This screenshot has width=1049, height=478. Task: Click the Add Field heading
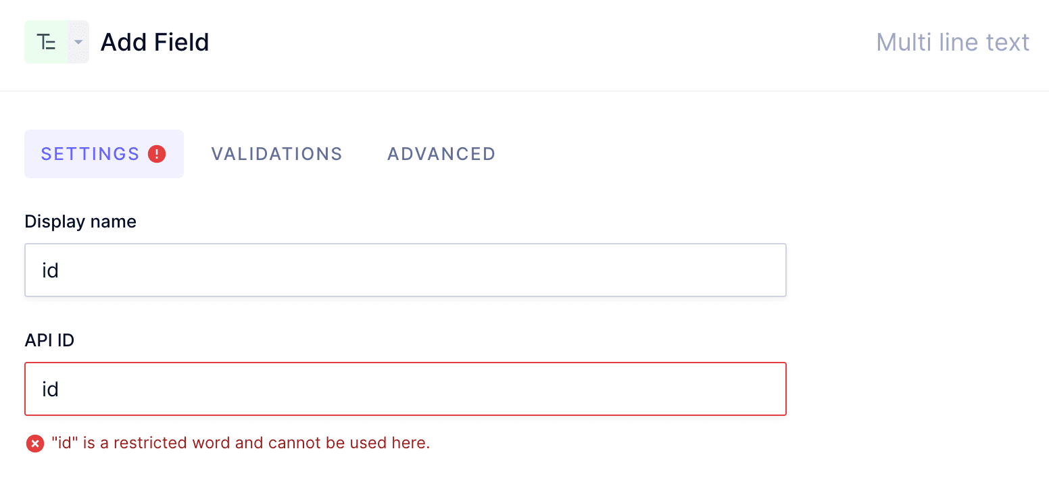(154, 42)
